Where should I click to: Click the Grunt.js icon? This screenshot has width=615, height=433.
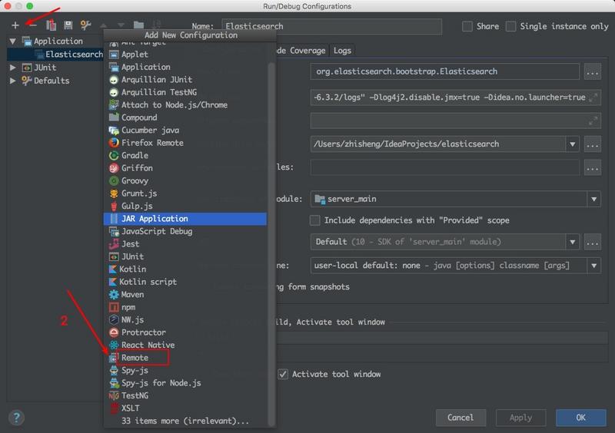(x=114, y=193)
